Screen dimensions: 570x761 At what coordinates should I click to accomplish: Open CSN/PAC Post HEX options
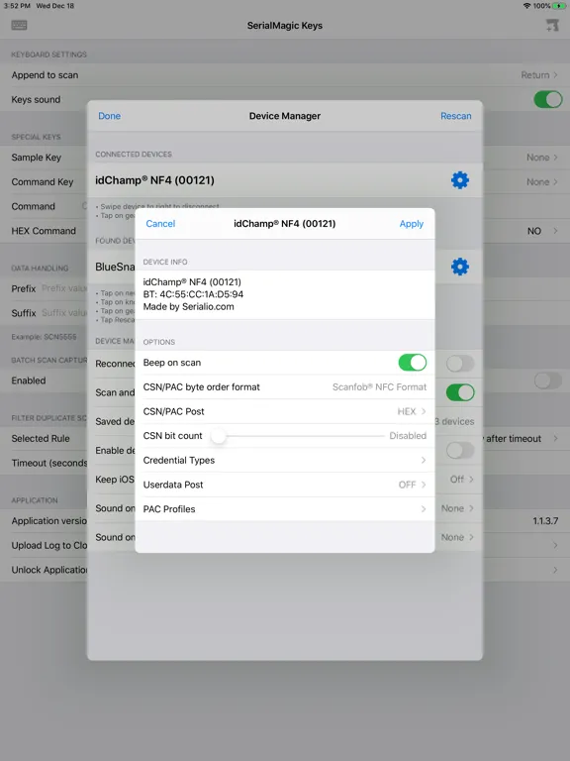(285, 411)
